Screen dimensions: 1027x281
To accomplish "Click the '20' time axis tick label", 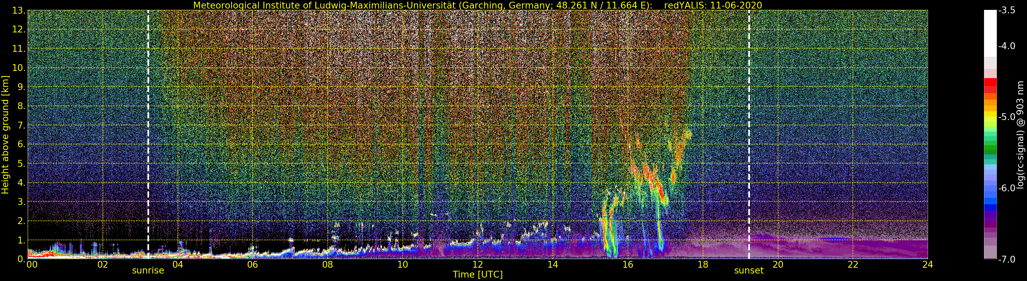I will [778, 264].
